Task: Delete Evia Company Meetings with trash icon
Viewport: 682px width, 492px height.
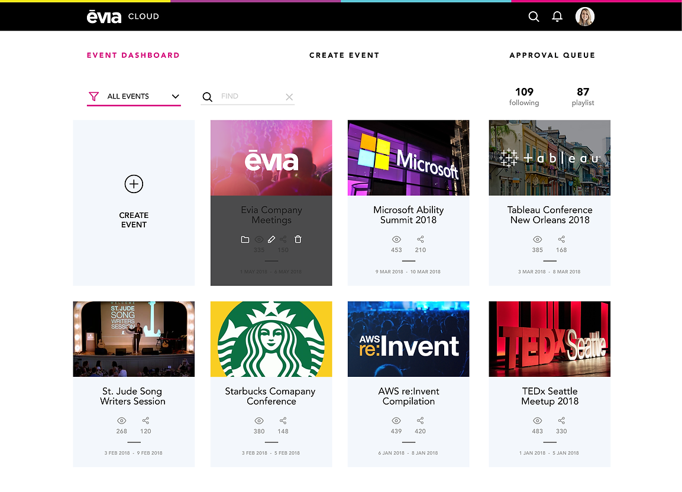Action: (298, 239)
